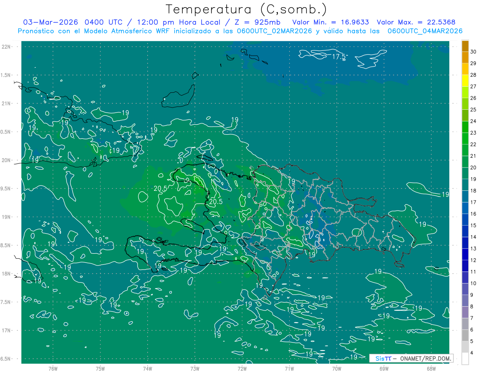The image size is (484, 374).
Task: Click the '17.5' contour label
Action: point(339,57)
